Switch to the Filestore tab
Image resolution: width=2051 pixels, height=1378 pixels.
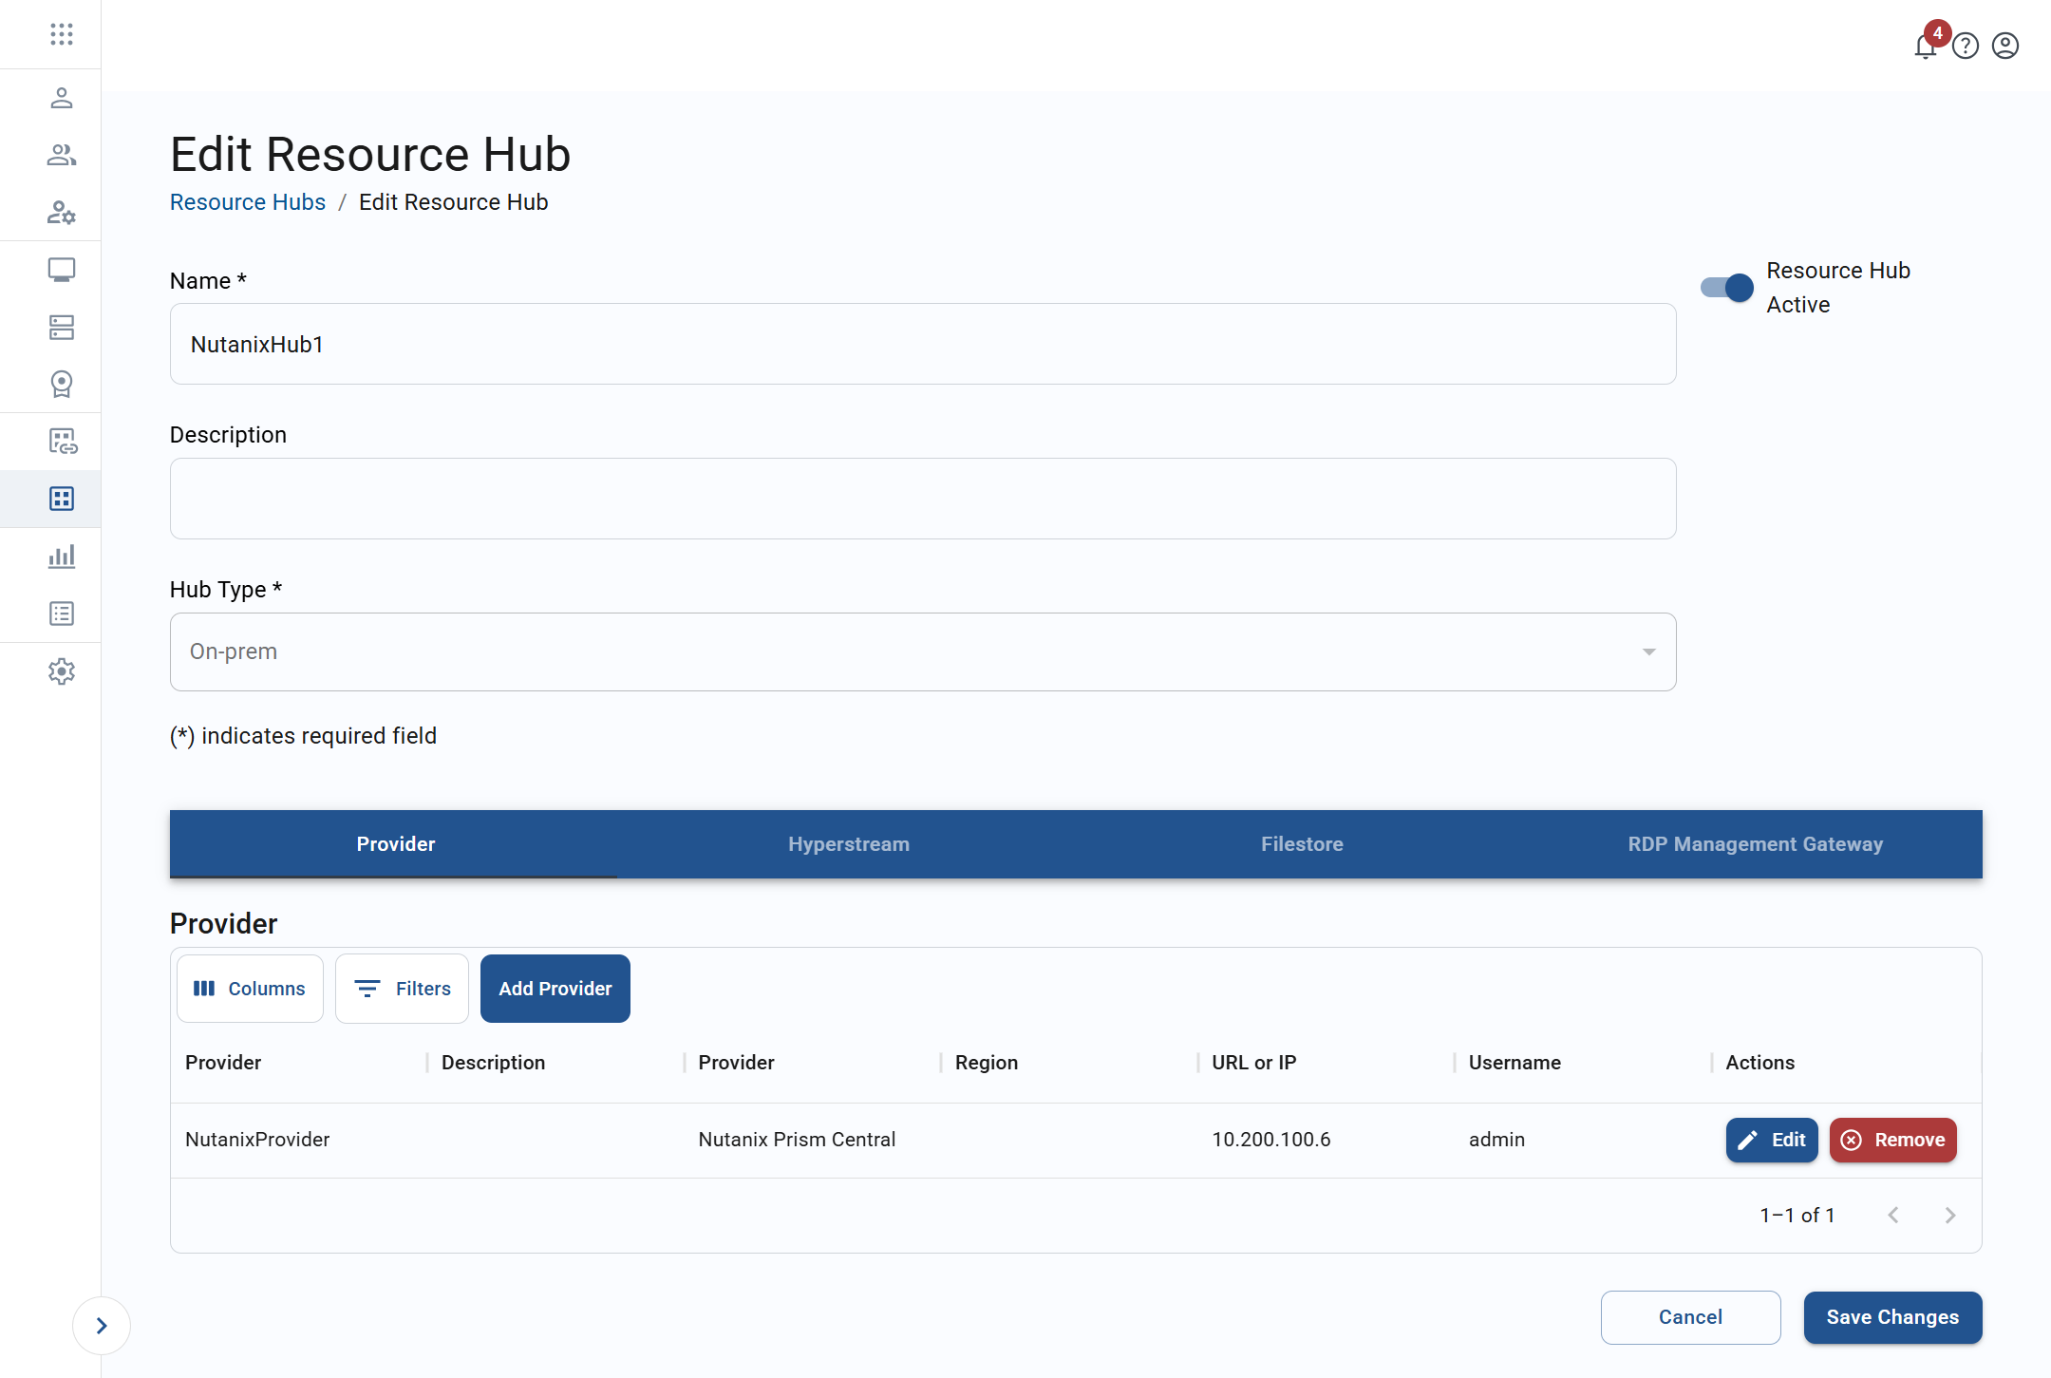coord(1301,843)
